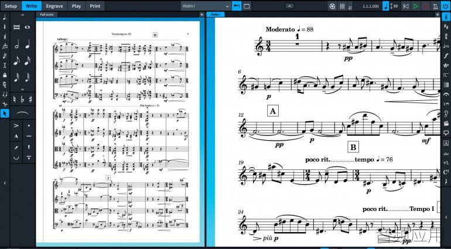Show the Mixer window
The width and height of the screenshot is (451, 249).
pyautogui.click(x=342, y=6)
